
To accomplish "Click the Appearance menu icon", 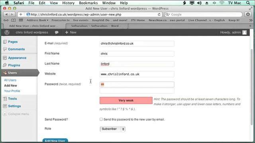I will [x=5, y=58].
